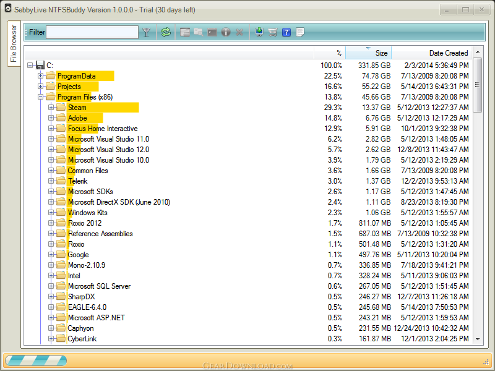Click the application icon in title bar
This screenshot has width=495, height=371.
[x=8, y=9]
